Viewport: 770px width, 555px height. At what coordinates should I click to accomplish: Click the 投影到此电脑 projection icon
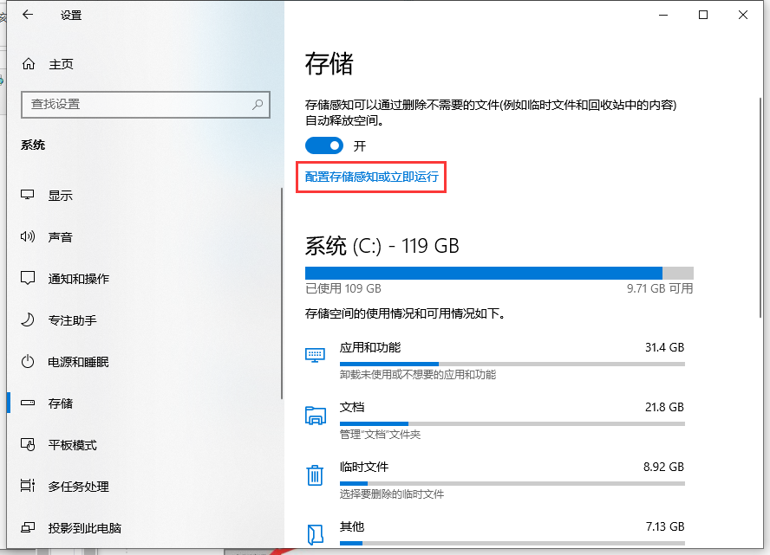(29, 527)
